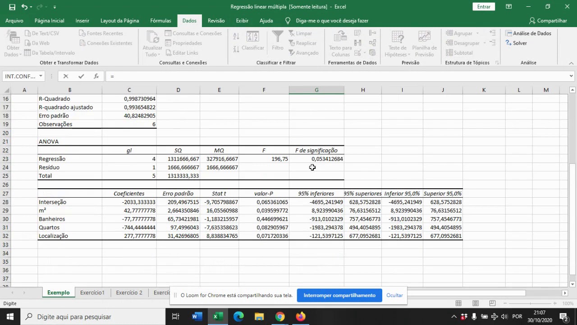Select the row 23 header
This screenshot has width=577, height=325.
pyautogui.click(x=5, y=159)
